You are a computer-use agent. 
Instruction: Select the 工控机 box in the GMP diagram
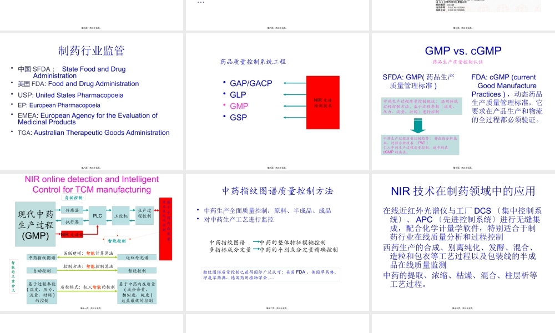point(120,216)
